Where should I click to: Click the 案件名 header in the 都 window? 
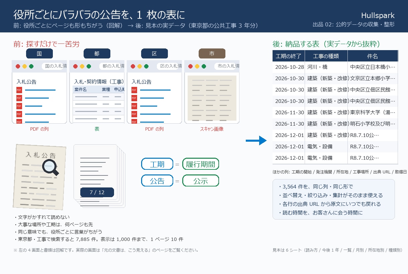tap(81, 90)
